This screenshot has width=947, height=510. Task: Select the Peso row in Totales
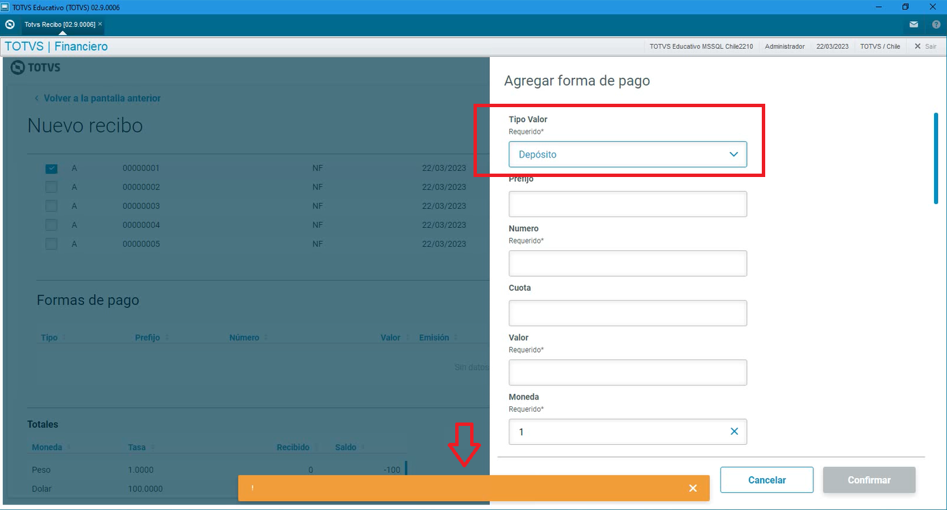coord(217,470)
